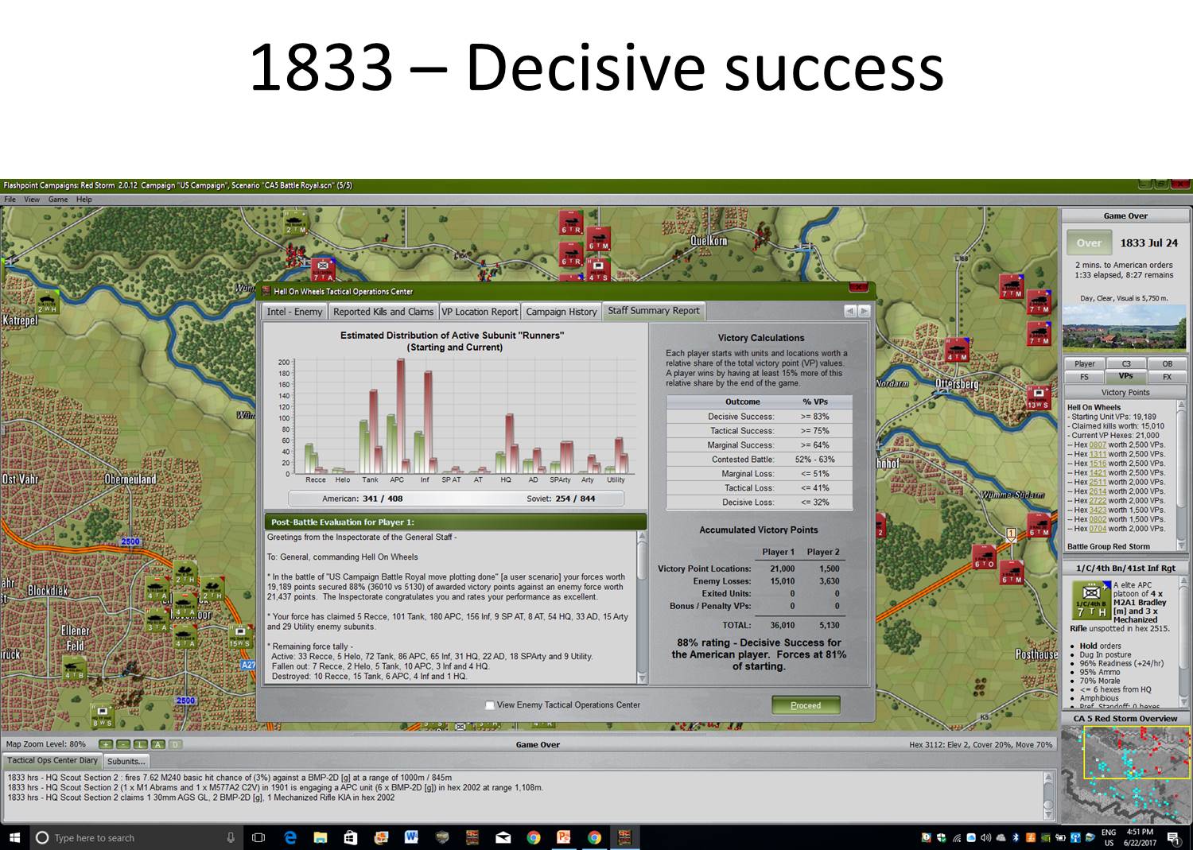The image size is (1193, 850).
Task: Click hex link 2722
Action: point(1098,501)
